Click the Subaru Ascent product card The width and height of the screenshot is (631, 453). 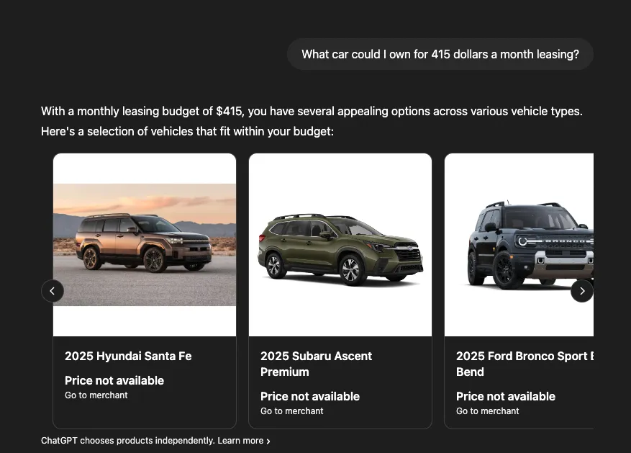click(340, 290)
